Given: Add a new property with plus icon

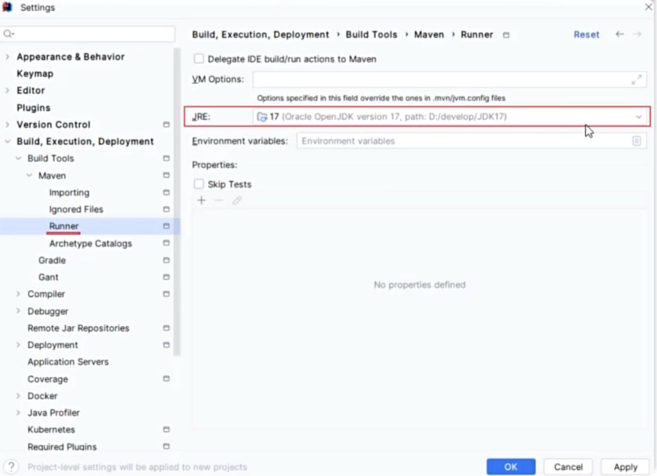Looking at the screenshot, I should coord(201,200).
